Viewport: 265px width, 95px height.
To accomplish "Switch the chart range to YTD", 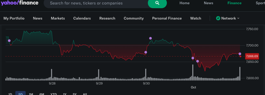I will point(54,94).
